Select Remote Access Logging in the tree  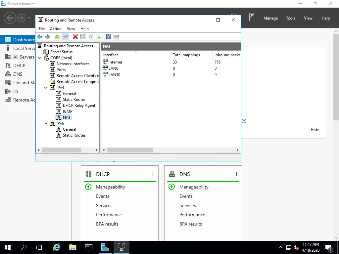click(77, 82)
